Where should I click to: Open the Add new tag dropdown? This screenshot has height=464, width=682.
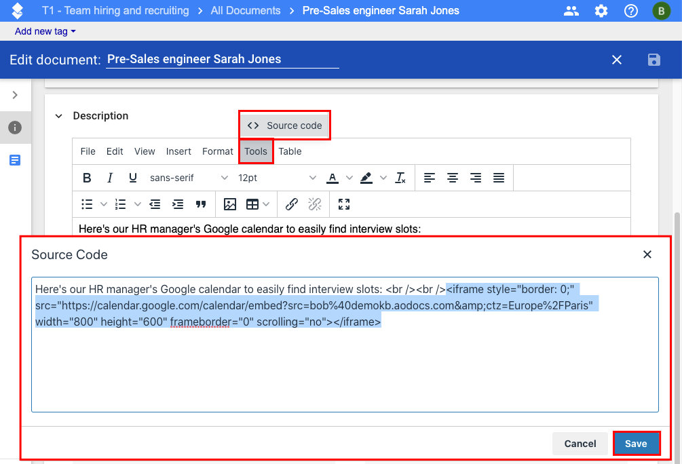[45, 31]
